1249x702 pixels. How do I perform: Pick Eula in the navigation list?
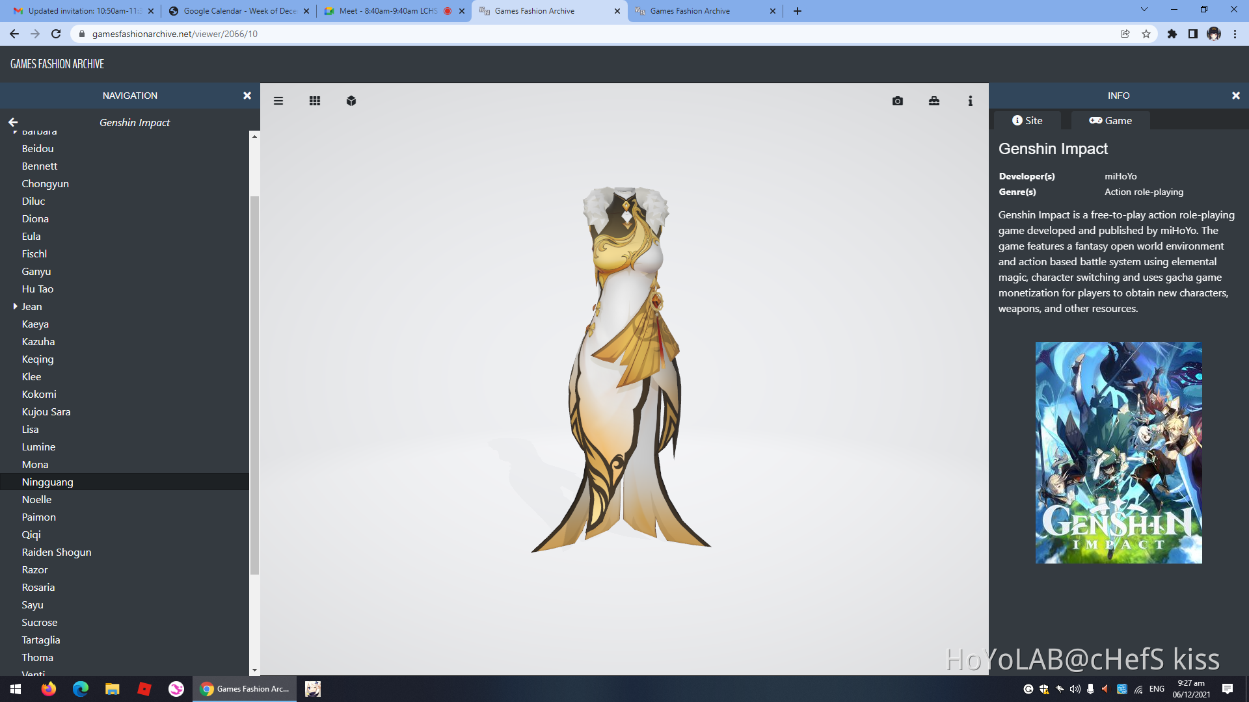pyautogui.click(x=31, y=237)
